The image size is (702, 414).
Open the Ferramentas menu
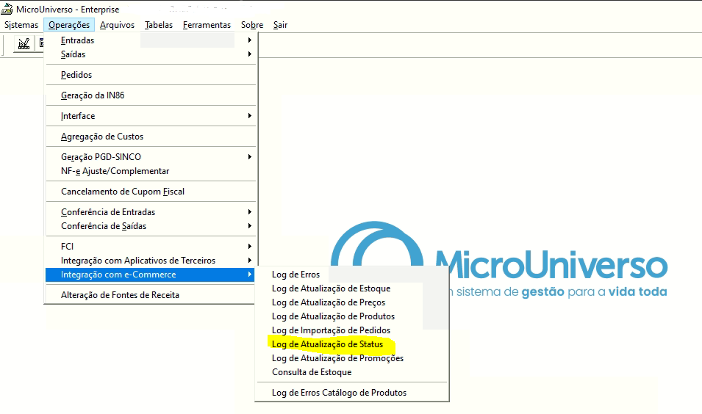point(207,25)
